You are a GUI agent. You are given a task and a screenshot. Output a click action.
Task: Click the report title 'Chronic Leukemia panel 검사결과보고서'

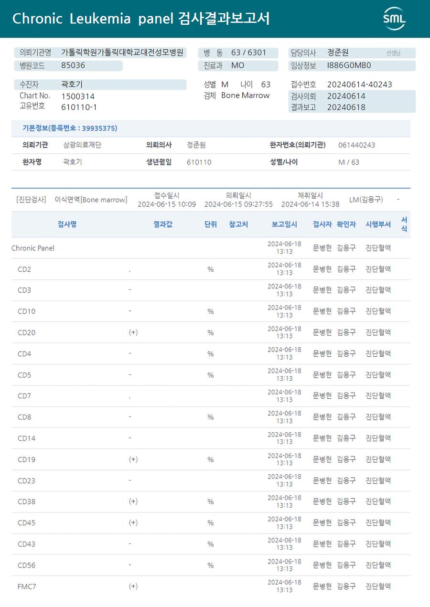[x=141, y=19]
